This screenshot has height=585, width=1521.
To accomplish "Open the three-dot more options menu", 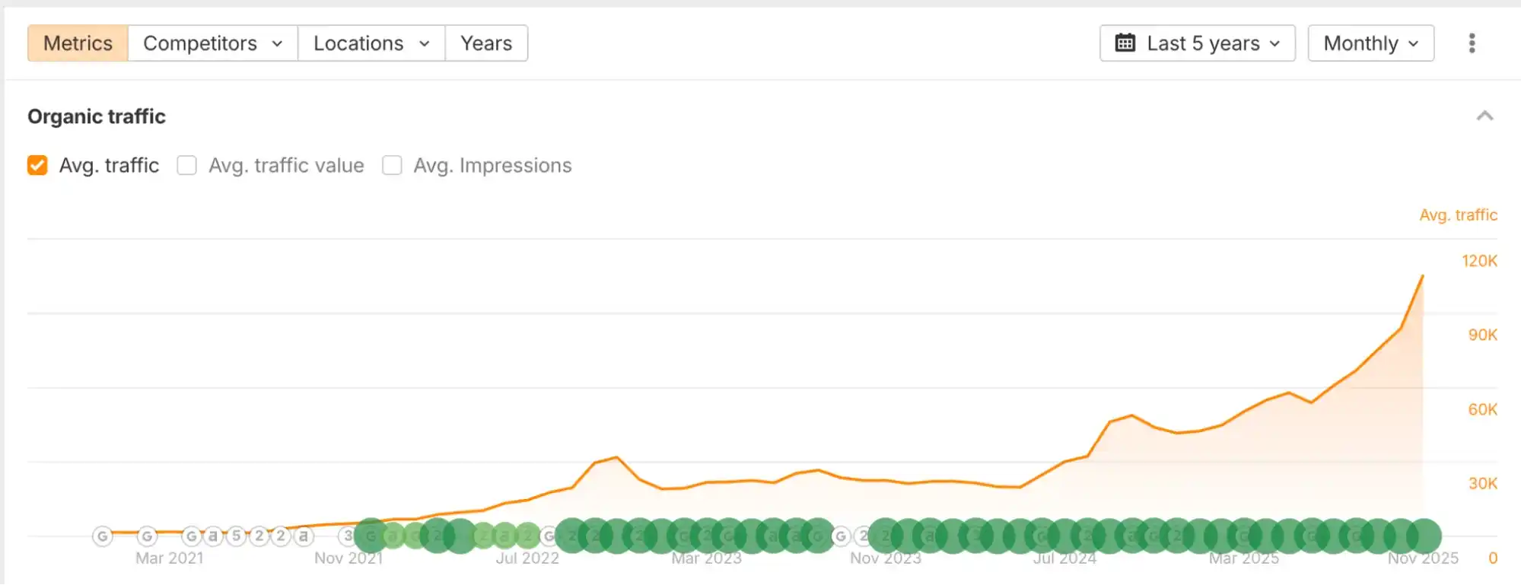I will point(1472,43).
